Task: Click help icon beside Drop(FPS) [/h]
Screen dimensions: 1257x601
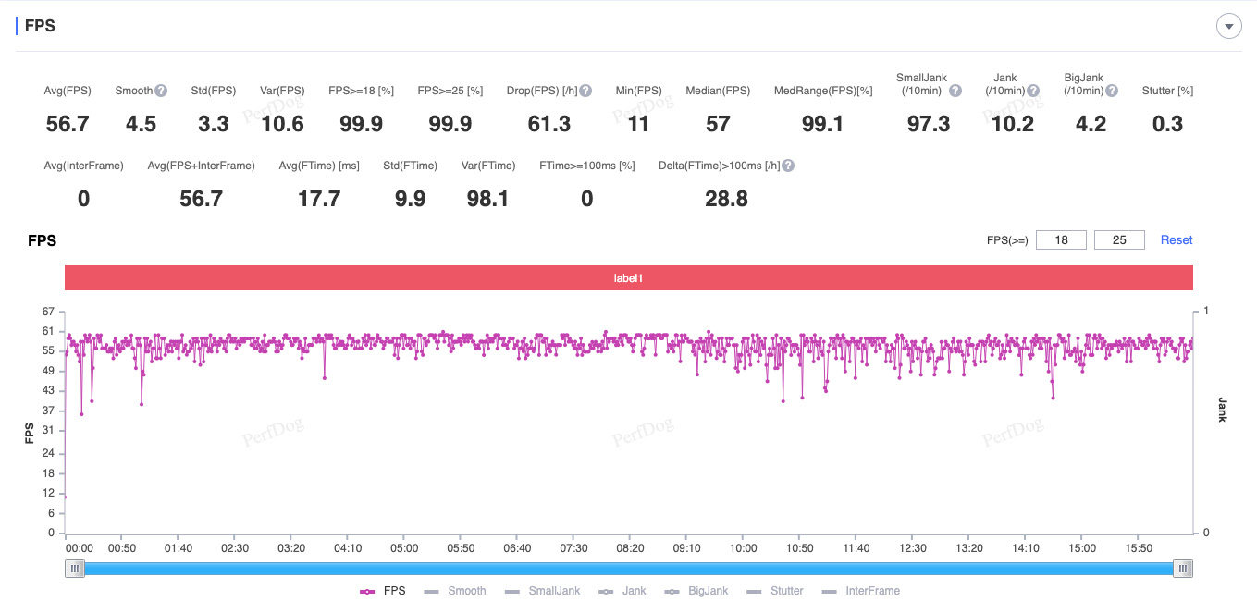Action: click(x=585, y=91)
